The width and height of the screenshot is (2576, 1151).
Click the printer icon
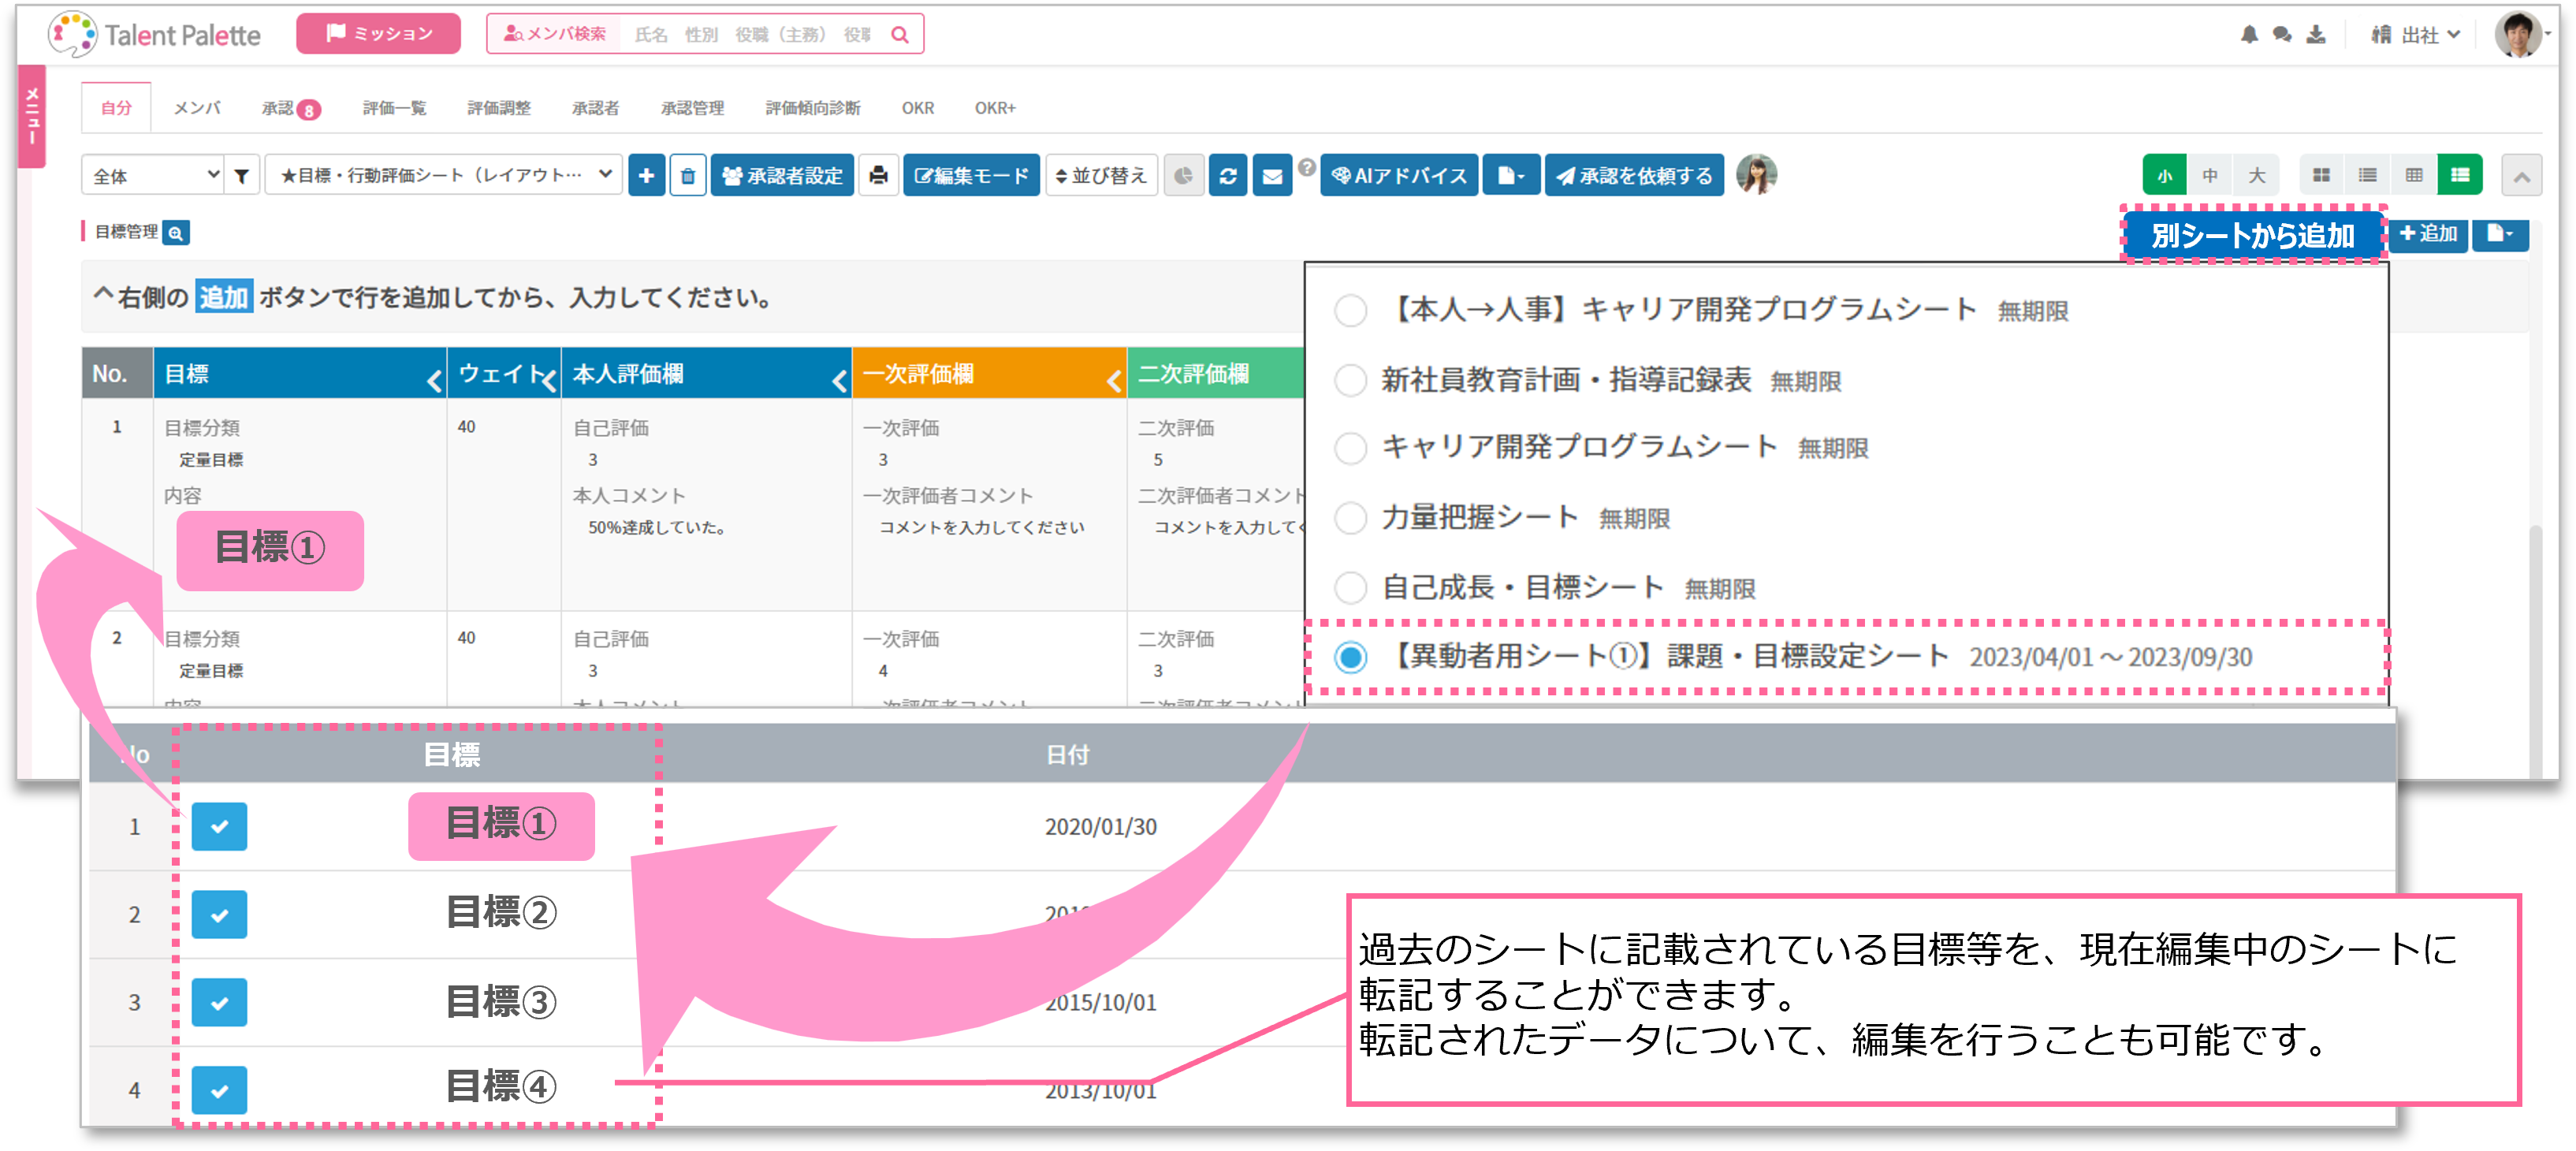[x=877, y=176]
